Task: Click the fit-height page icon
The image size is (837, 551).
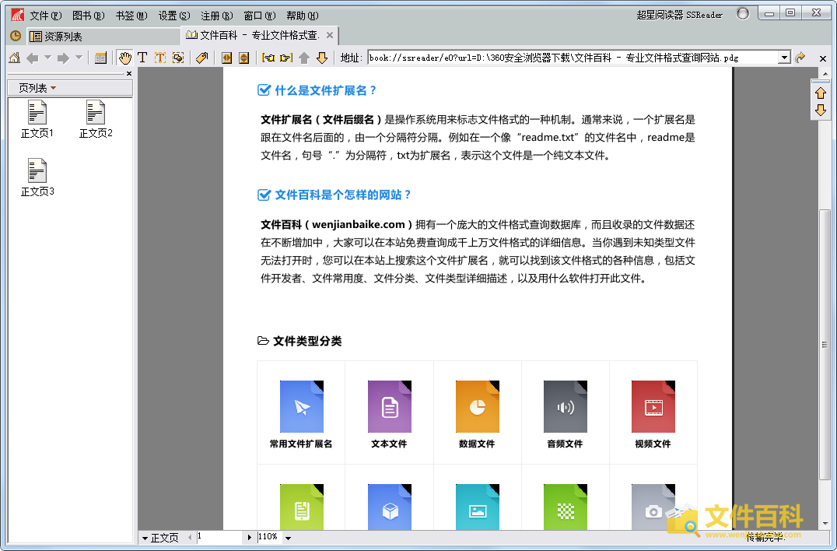Action: (243, 58)
